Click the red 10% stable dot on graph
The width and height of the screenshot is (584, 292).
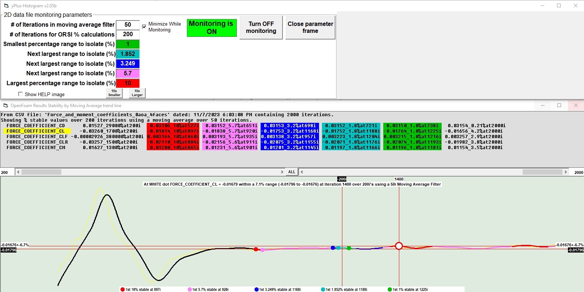(256, 249)
